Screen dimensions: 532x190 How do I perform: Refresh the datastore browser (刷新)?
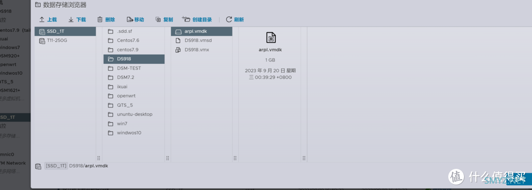(235, 20)
